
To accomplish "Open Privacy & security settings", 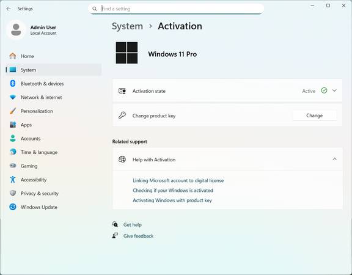I will tap(54, 193).
